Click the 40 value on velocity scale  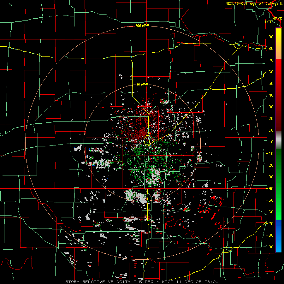pyautogui.click(x=271, y=95)
